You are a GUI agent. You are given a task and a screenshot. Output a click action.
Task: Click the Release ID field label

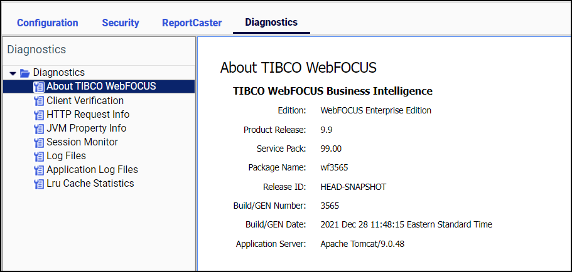[x=284, y=187]
